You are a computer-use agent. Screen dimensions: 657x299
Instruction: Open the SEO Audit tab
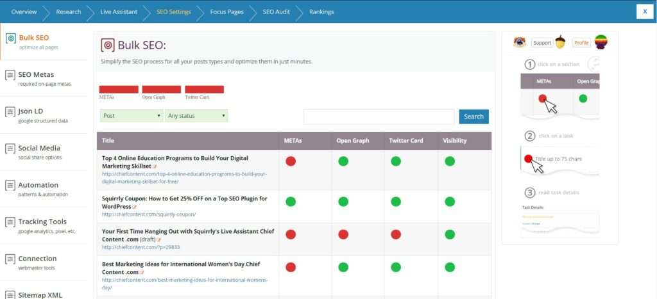(276, 12)
